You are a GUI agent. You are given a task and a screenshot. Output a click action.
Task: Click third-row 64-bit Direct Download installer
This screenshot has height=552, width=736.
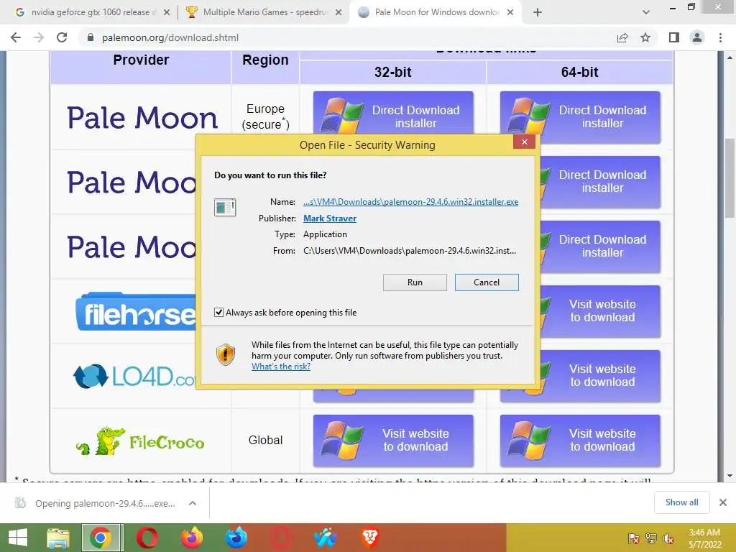(x=600, y=247)
